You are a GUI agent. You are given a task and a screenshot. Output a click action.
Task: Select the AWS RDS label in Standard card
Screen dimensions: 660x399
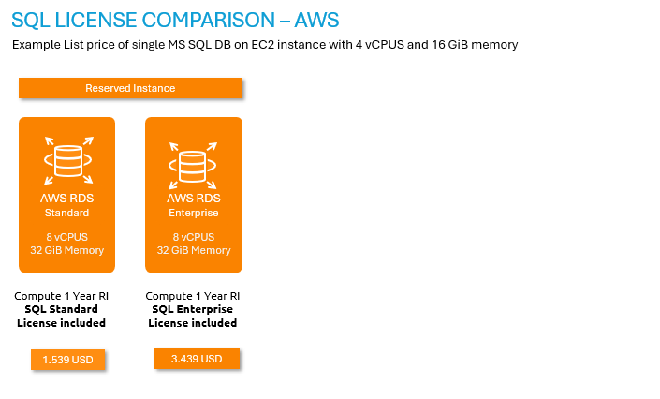coord(67,199)
